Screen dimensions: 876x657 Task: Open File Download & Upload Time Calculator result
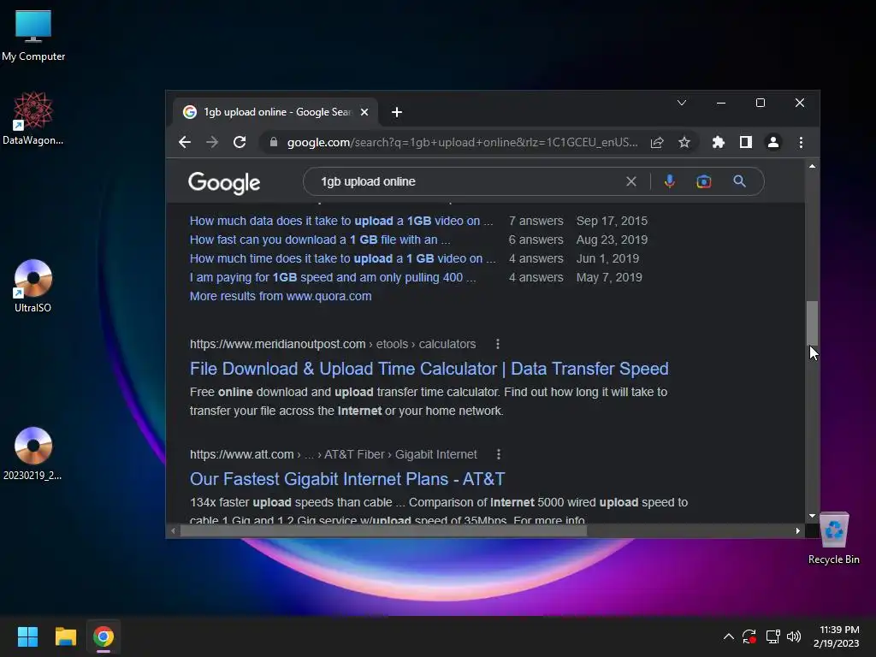tap(429, 369)
